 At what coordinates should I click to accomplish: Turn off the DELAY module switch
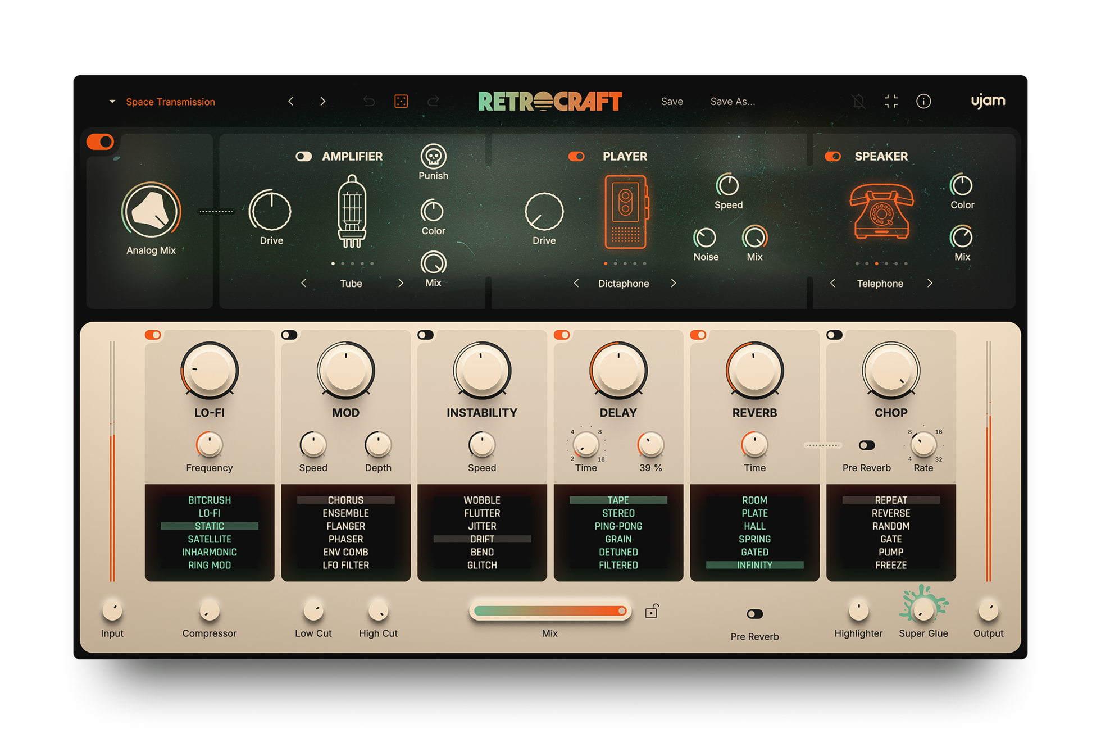pyautogui.click(x=562, y=335)
